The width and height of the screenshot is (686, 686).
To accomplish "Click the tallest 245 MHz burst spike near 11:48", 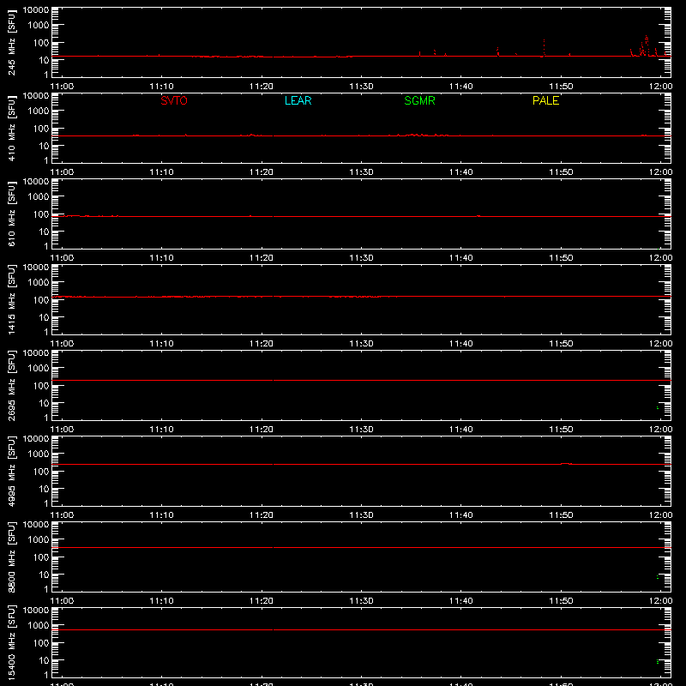I will (544, 48).
